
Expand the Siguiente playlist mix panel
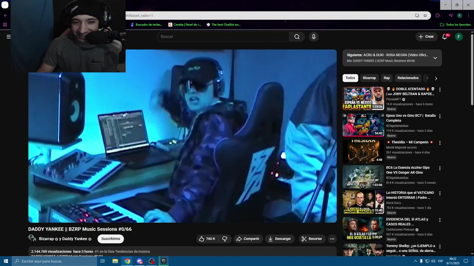[x=435, y=58]
